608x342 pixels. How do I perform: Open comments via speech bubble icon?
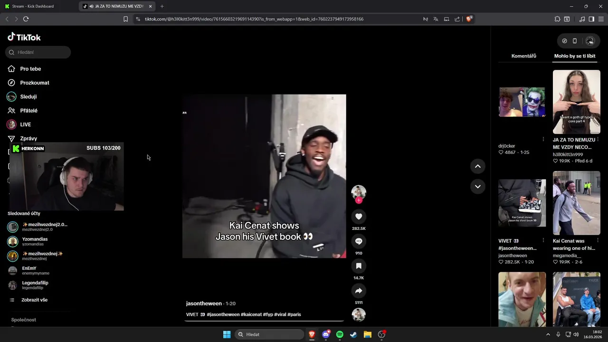click(x=359, y=241)
